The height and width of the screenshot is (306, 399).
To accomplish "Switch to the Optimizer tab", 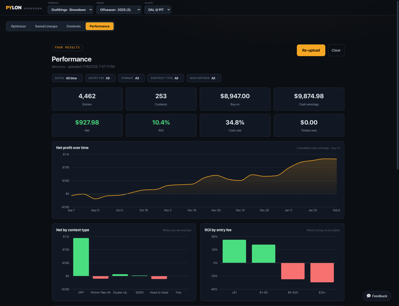I will [18, 26].
